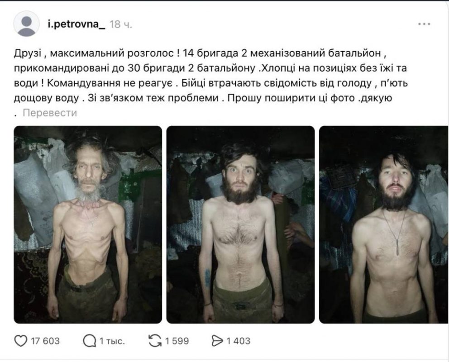Open comments via the "1 тыс." count
Image resolution: width=449 pixels, height=362 pixels.
point(112,341)
